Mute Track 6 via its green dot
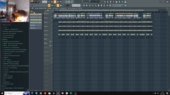 (x=52, y=37)
